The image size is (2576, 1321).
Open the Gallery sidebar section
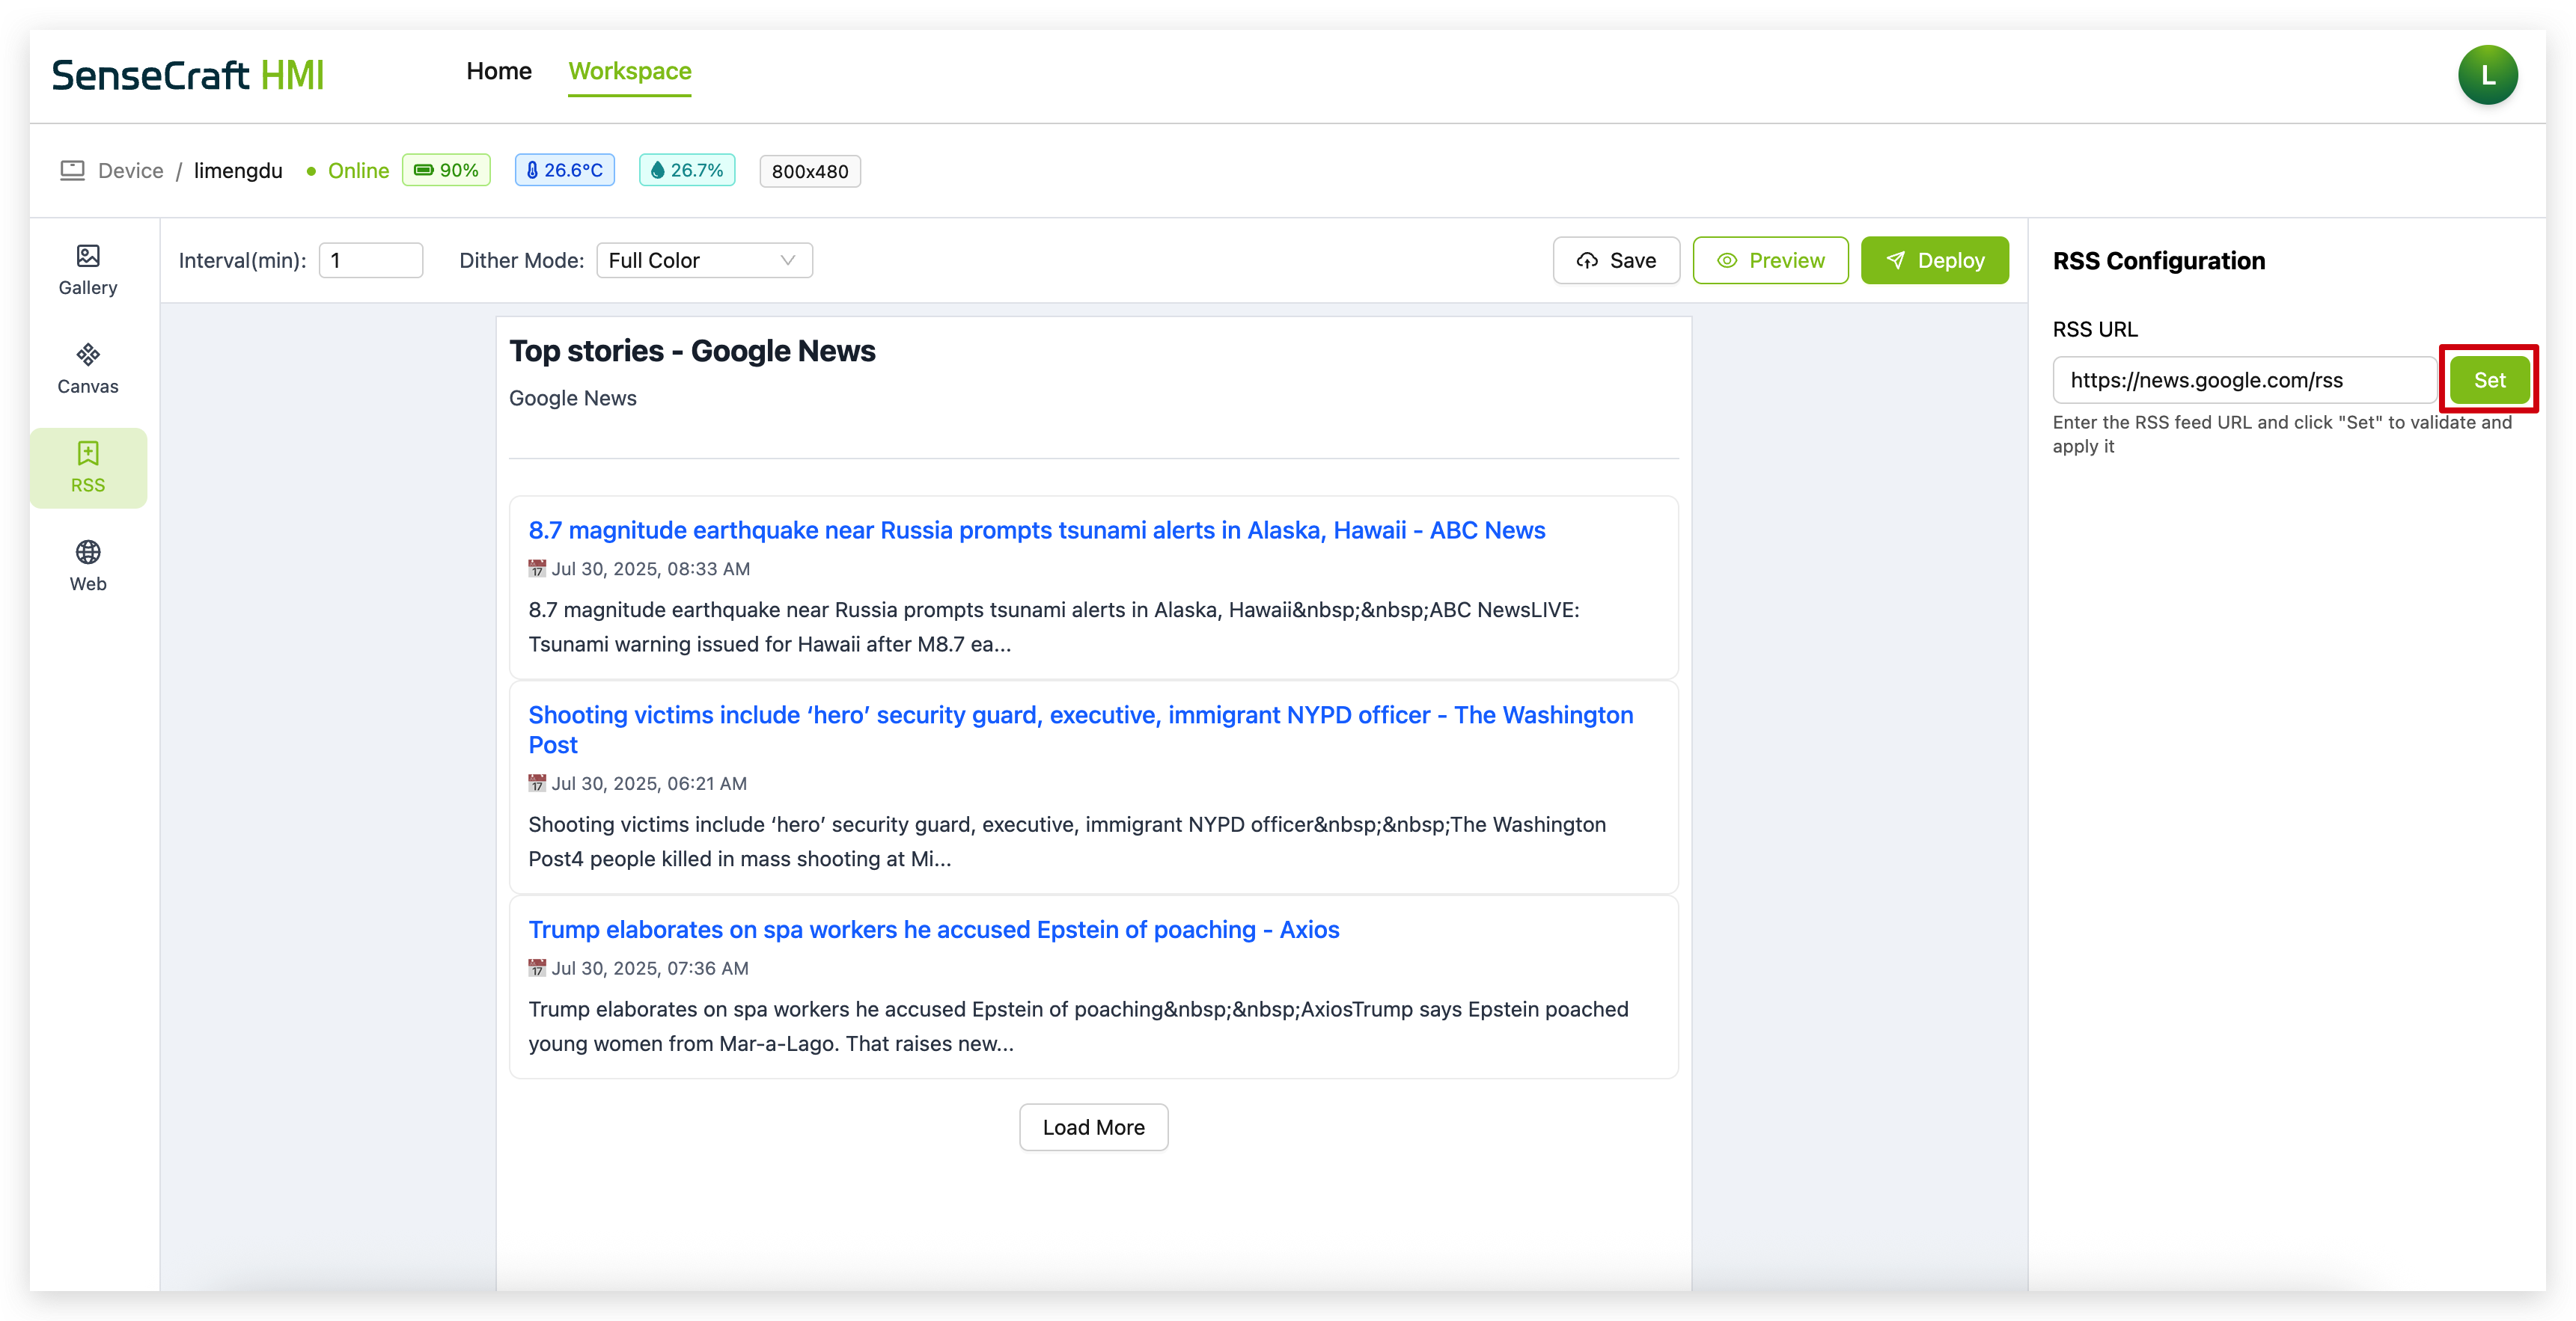coord(88,271)
